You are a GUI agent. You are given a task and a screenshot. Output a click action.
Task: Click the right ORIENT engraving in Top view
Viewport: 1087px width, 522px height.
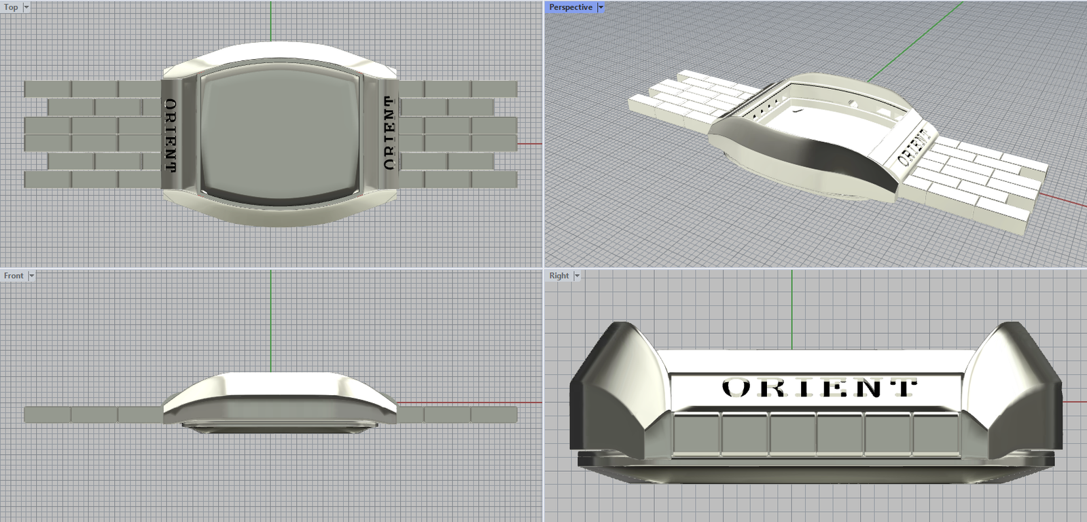click(x=389, y=132)
